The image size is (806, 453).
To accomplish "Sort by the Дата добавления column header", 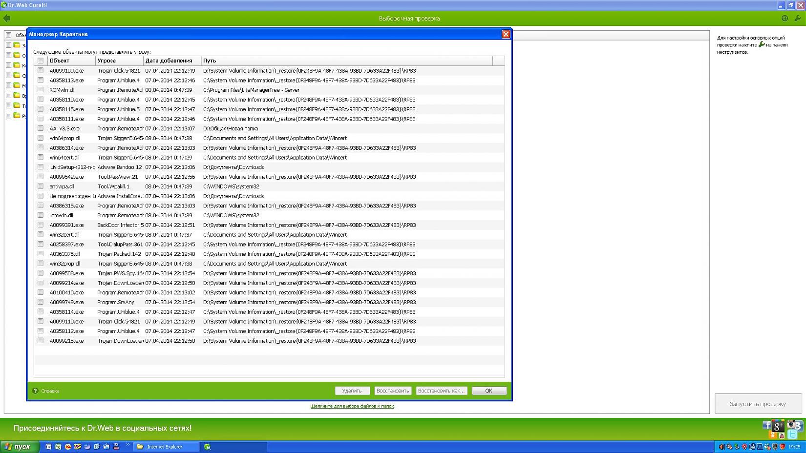I will pyautogui.click(x=172, y=61).
